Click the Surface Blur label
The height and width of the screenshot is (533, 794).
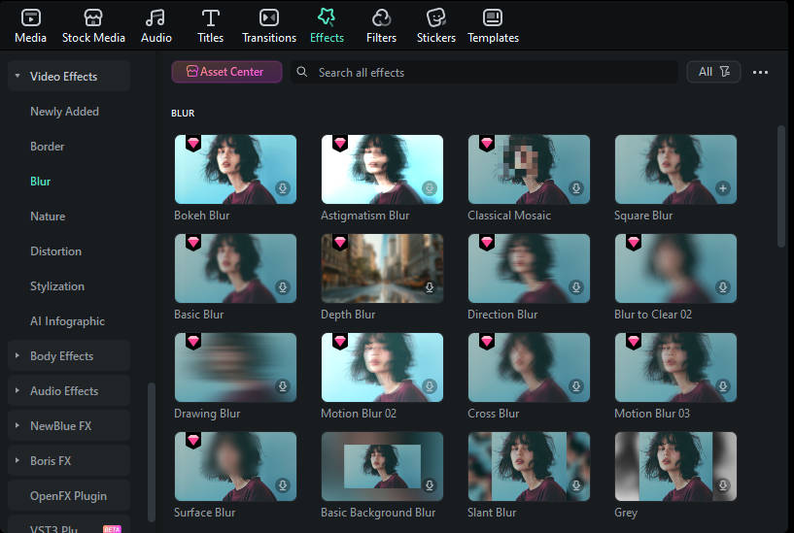(x=205, y=513)
